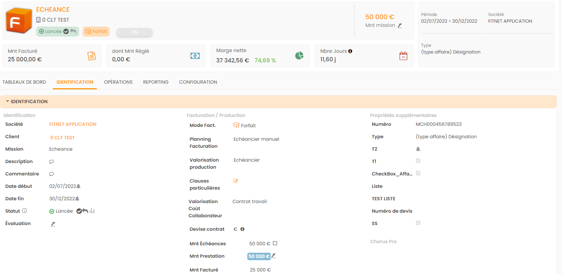Edit Mnt mission with the pencil icon
Screen dimensions: 562x274
400,26
